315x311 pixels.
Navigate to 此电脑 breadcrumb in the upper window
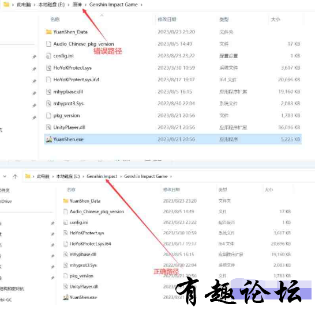24,5
